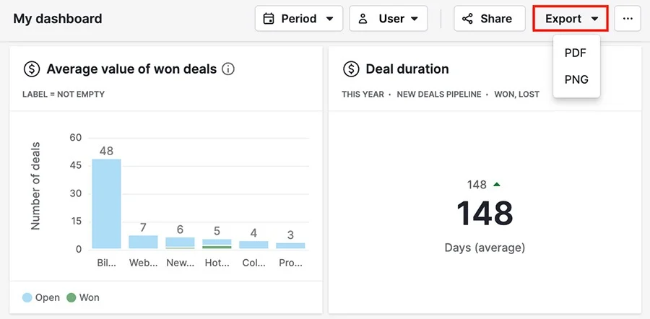
Task: Click the green up-trend arrow near 148
Action: [x=497, y=184]
